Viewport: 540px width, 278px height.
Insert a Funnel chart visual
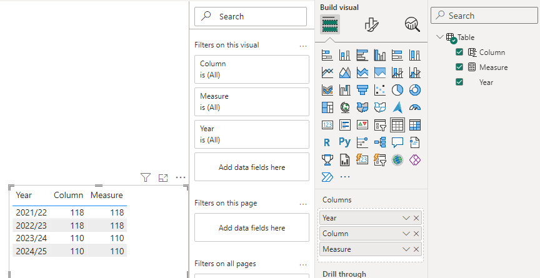pyautogui.click(x=362, y=90)
